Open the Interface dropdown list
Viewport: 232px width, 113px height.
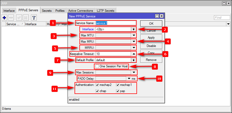tap(133, 29)
